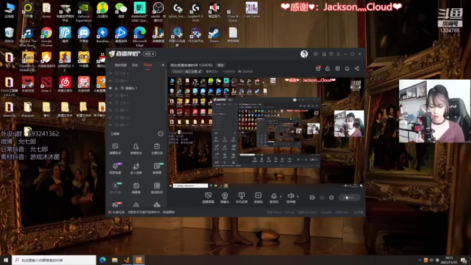The height and width of the screenshot is (265, 471).
Task: Click the unlock padlock icon in header
Action: pos(327,68)
